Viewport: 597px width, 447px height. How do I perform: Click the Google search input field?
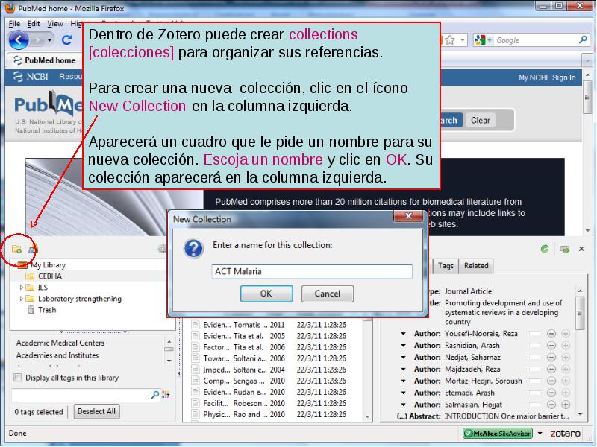(536, 40)
